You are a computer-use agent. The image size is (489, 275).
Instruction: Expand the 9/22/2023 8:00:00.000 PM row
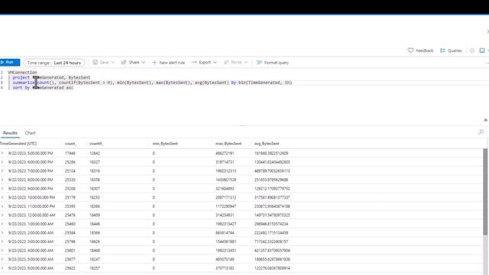tap(2, 180)
